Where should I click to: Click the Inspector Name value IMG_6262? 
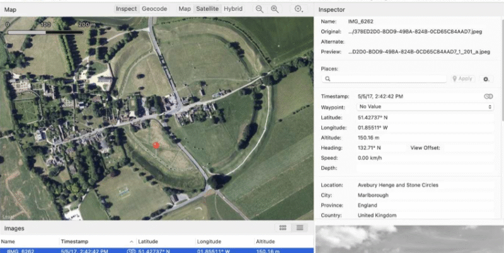(x=360, y=21)
